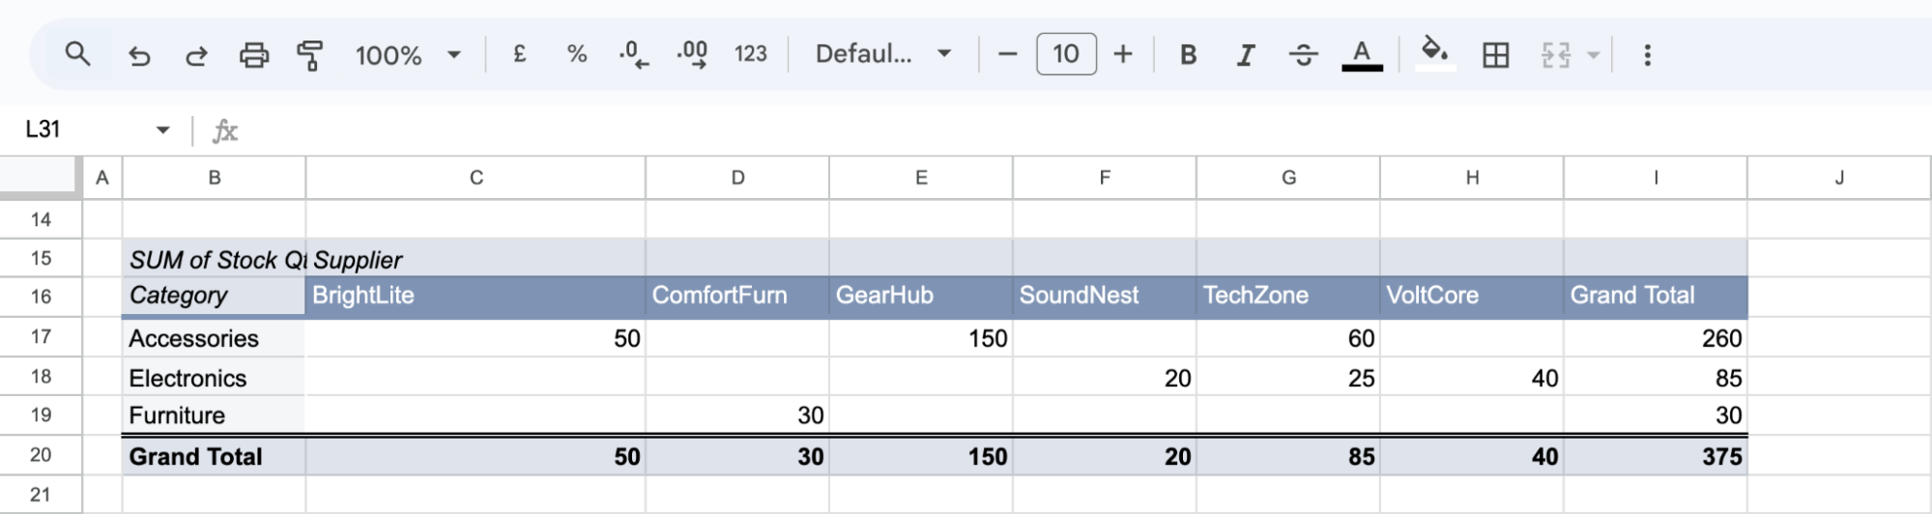
Task: Select Electronics TechZone value 25
Action: 1288,378
